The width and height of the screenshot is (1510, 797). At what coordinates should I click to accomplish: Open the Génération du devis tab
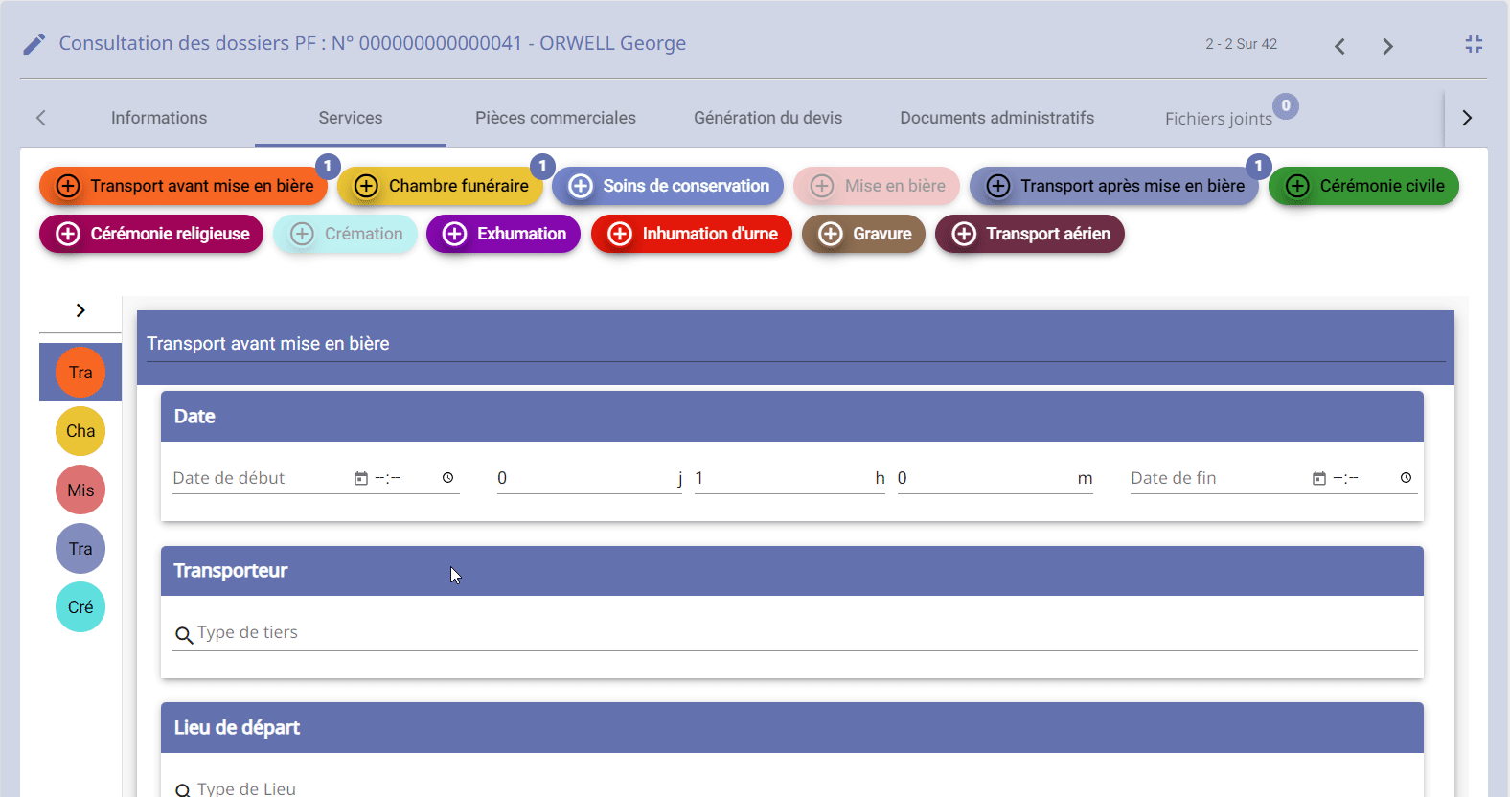[x=768, y=118]
